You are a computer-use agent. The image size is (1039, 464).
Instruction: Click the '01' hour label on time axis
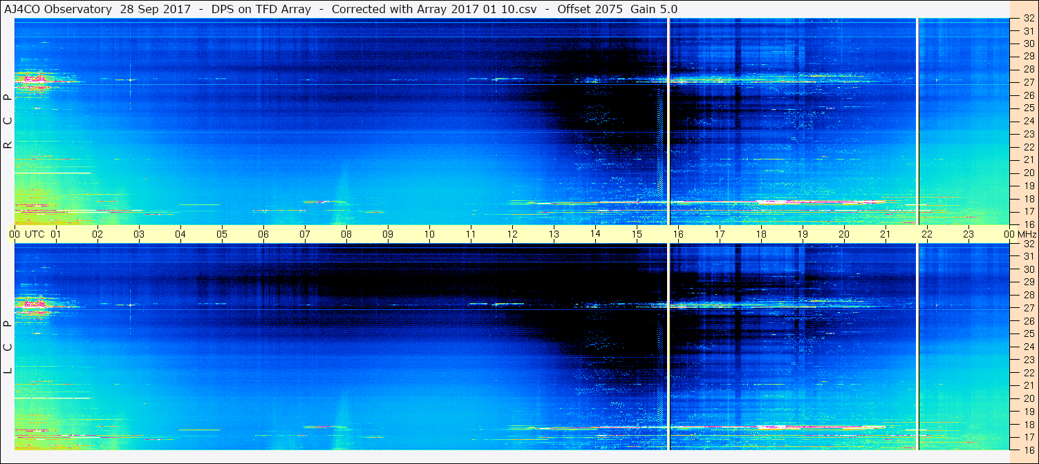[56, 234]
